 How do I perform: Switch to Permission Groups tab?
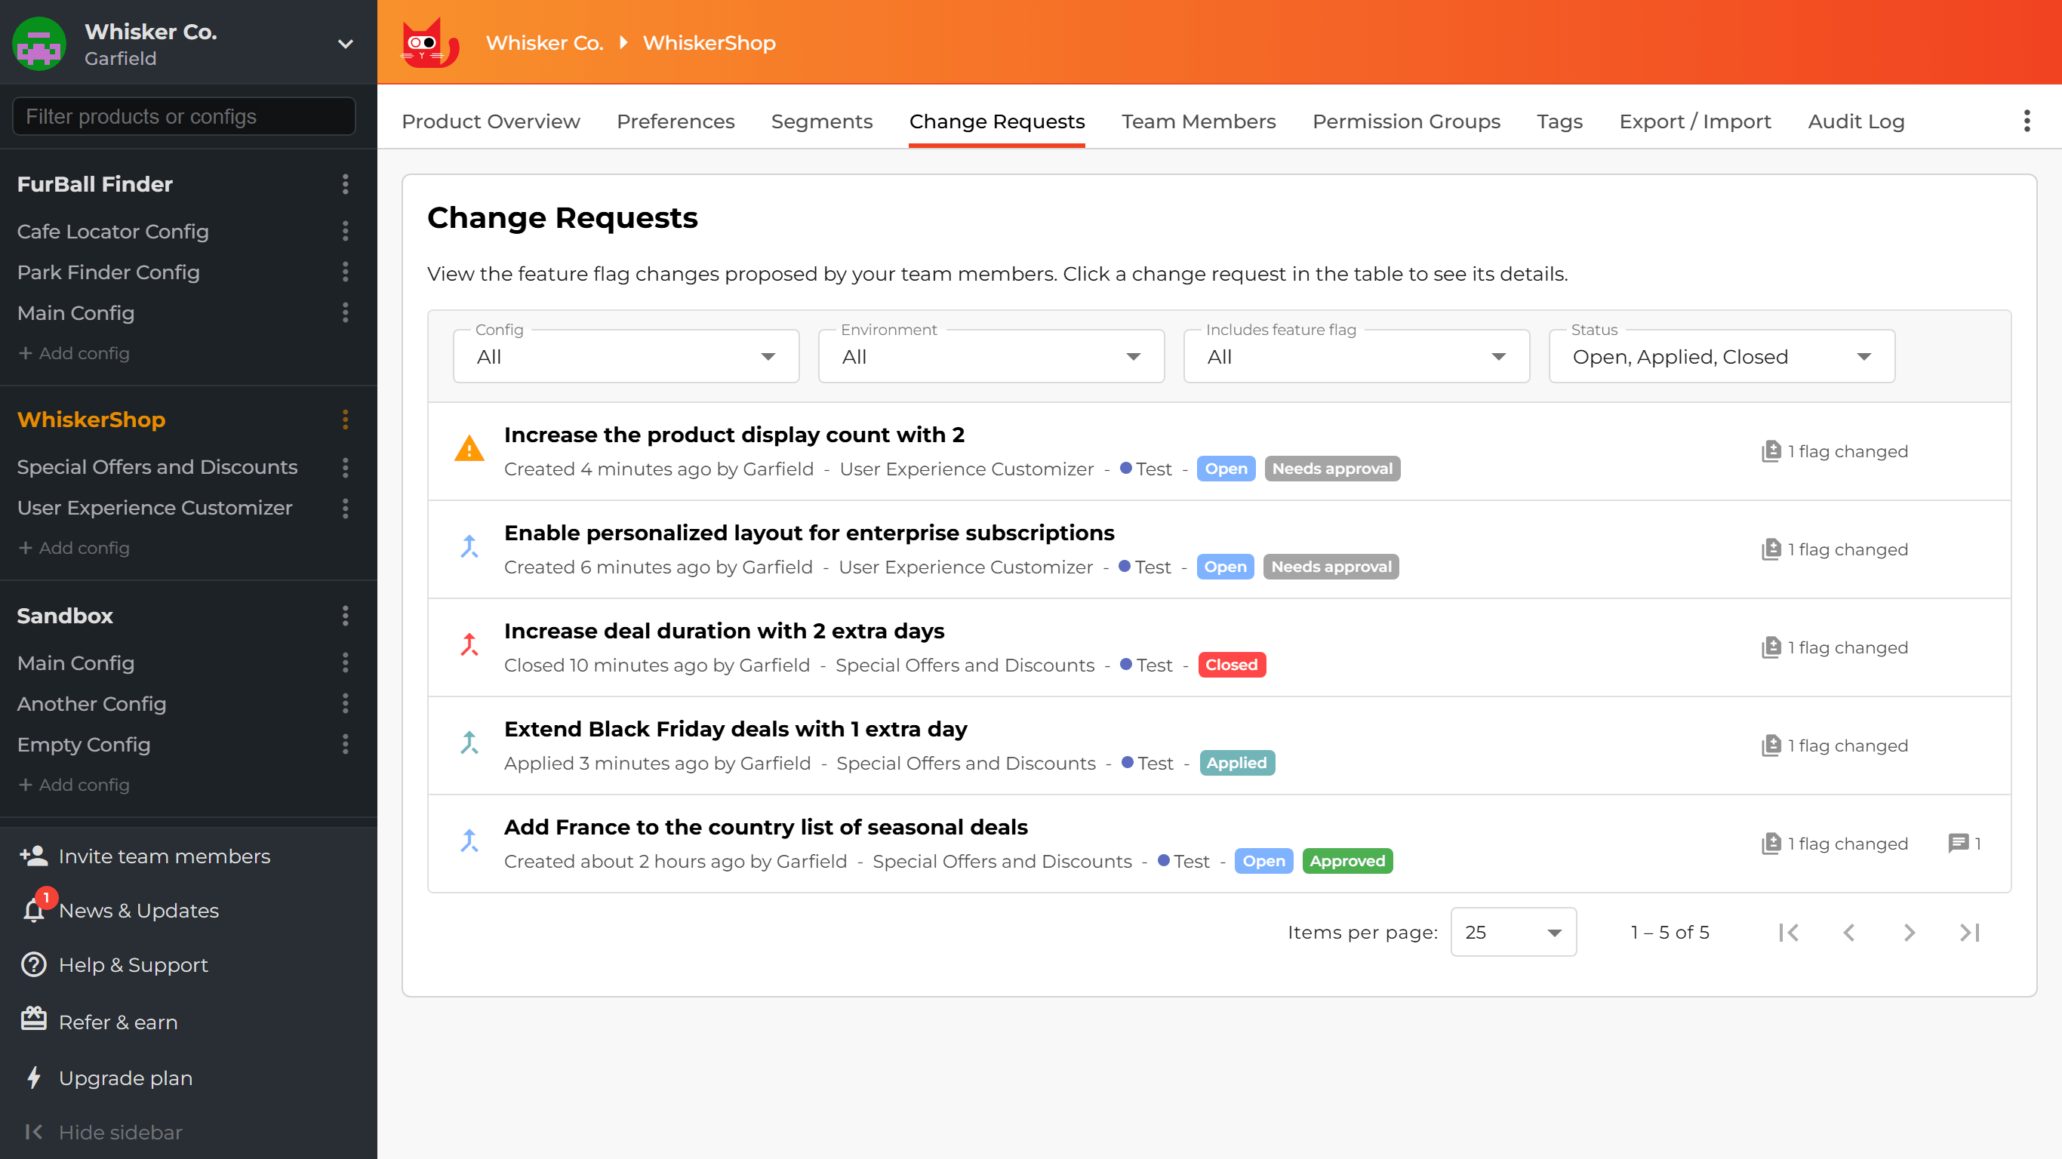1406,121
